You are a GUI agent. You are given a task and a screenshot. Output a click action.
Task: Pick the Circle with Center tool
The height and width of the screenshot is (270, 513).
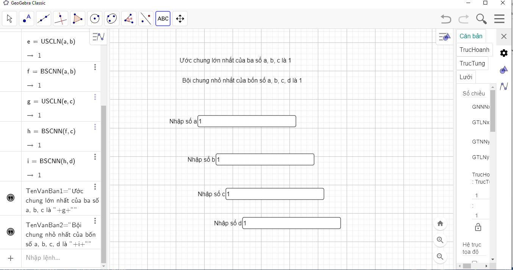click(95, 19)
